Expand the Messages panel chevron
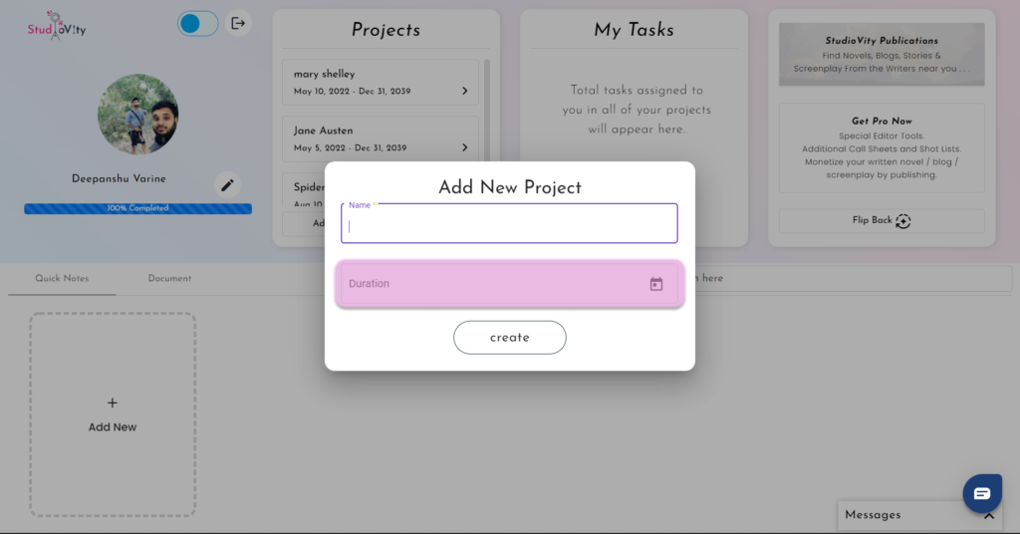Viewport: 1020px width, 534px height. 989,516
